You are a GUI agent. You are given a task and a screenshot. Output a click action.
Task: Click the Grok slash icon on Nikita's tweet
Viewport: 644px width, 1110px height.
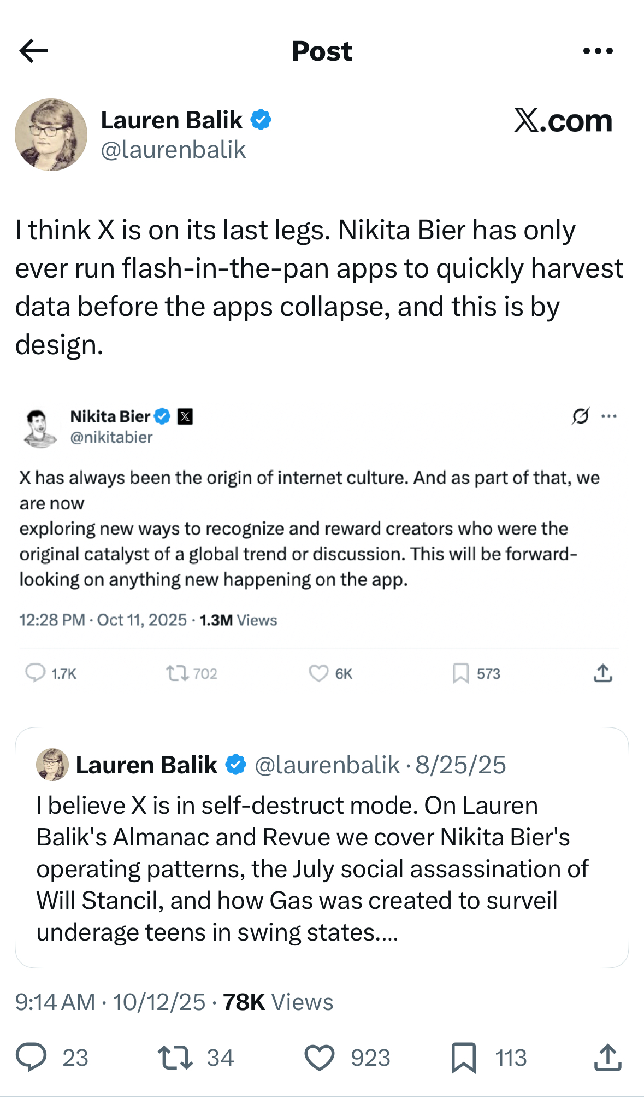(581, 416)
